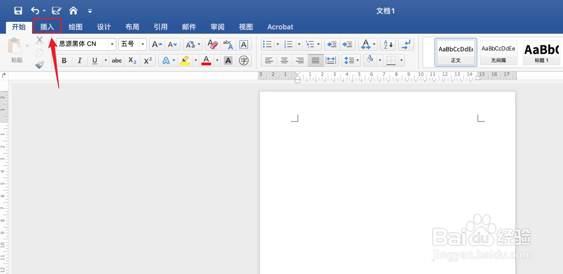
Task: Toggle Bold formatting
Action: point(64,60)
